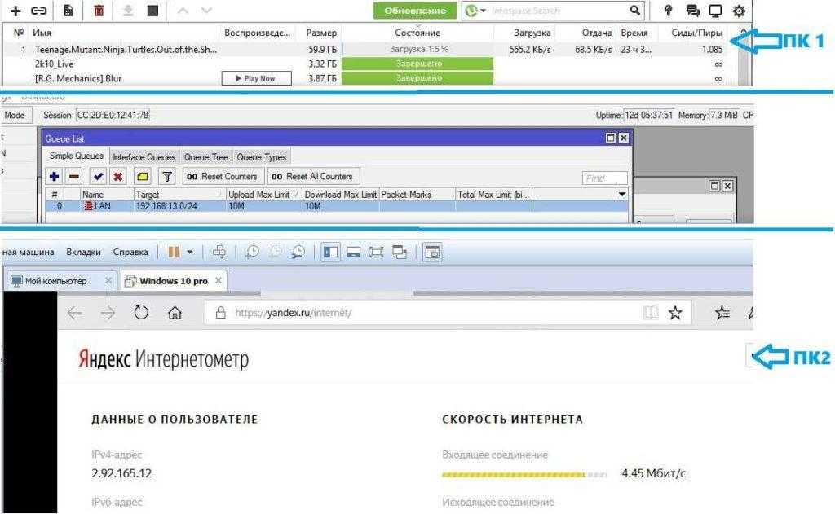Click the red trash Remove Torrent icon

pos(99,11)
